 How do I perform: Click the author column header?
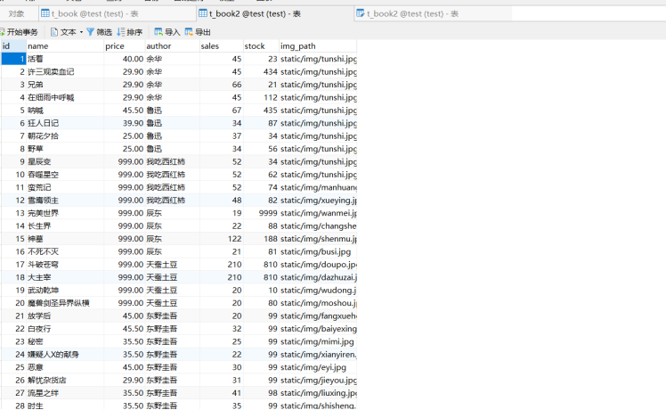tap(172, 46)
